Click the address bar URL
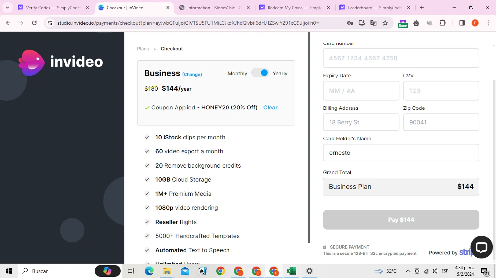496x278 pixels. click(188, 23)
